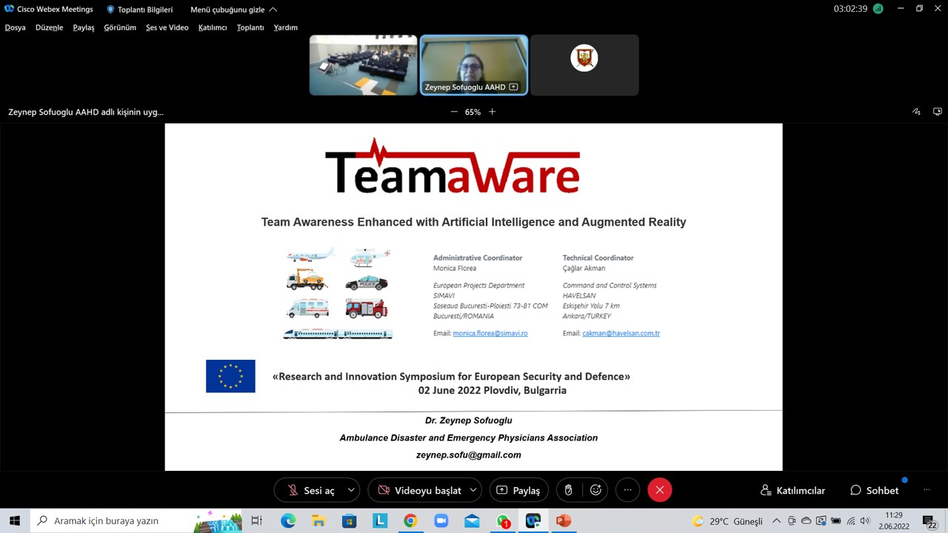Open Google Chrome from taskbar
This screenshot has height=533, width=948.
click(x=410, y=521)
